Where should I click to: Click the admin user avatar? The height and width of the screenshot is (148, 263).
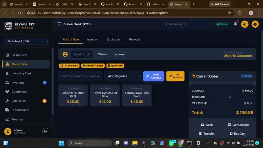pos(8,132)
